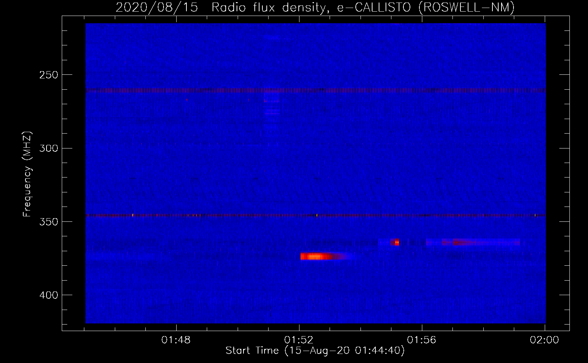Click the 350 frequency tick label
The height and width of the screenshot is (363, 588).
click(49, 222)
